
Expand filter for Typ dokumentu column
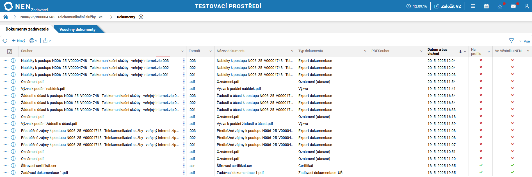[x=365, y=51]
